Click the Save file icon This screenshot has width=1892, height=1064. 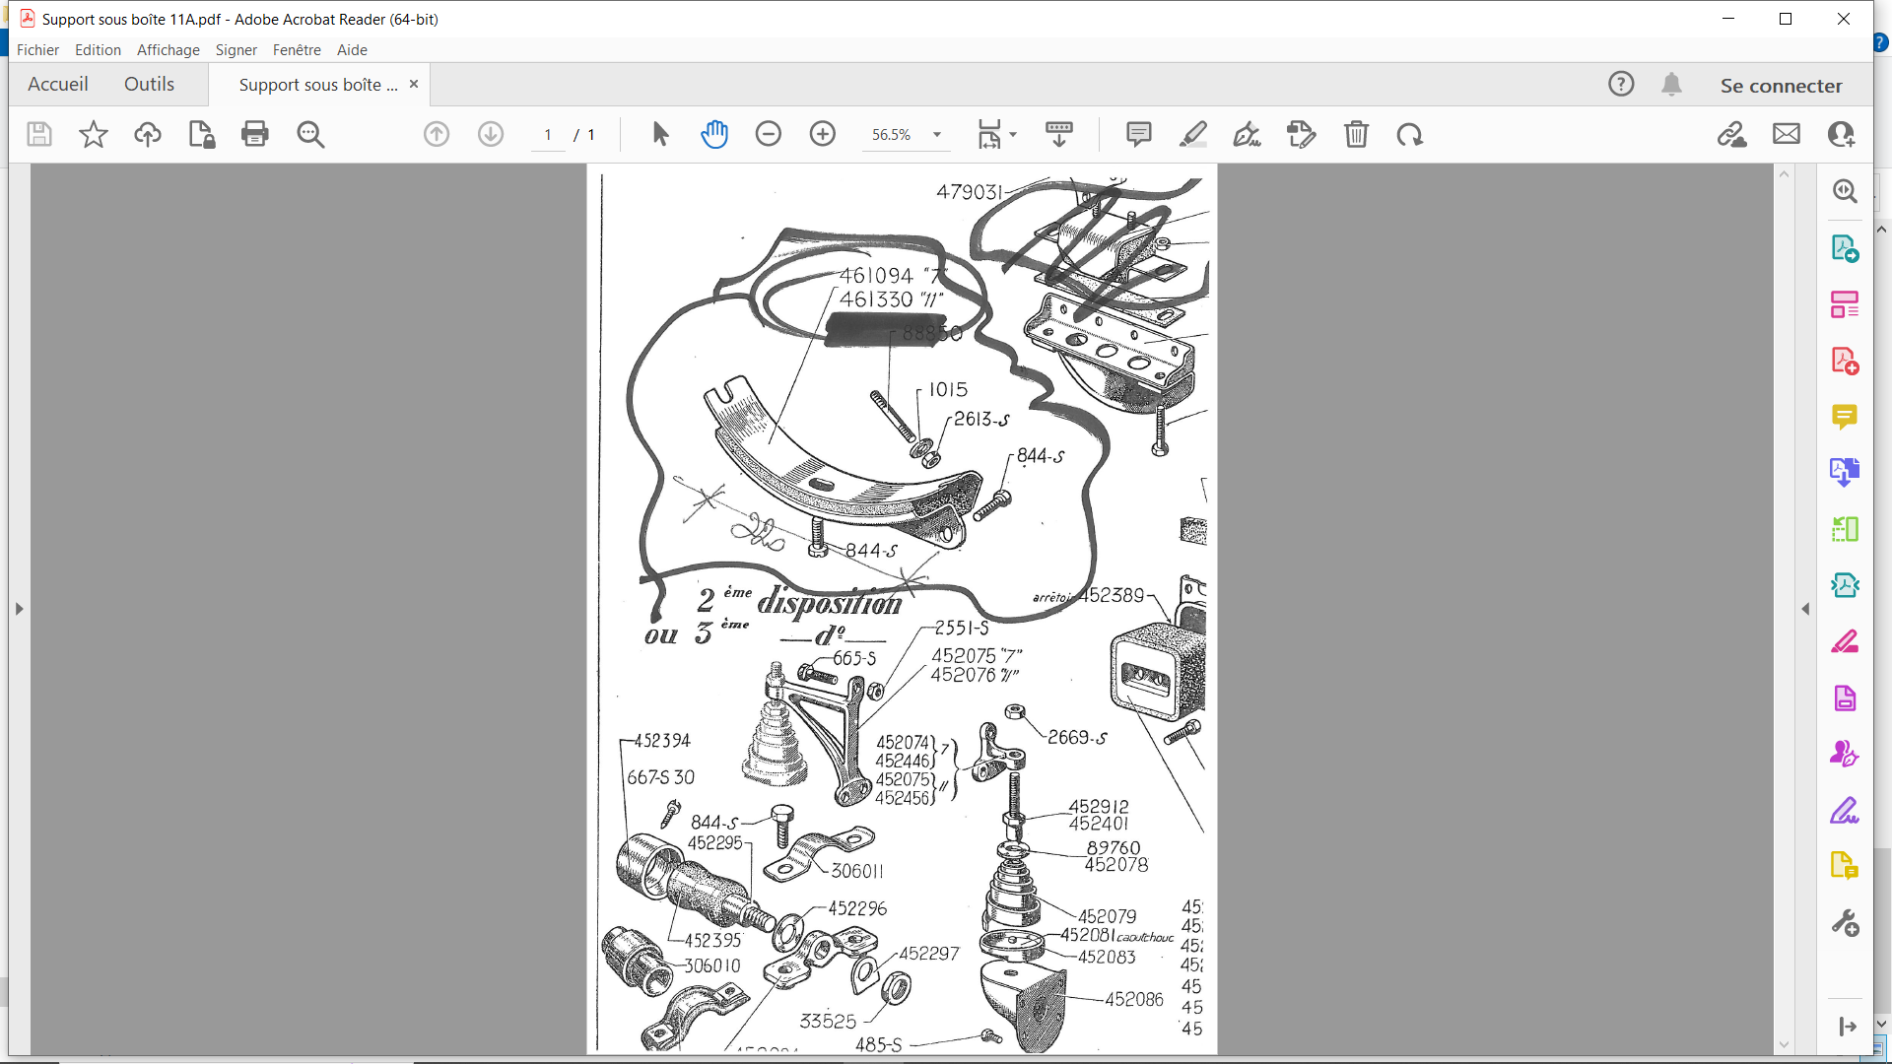click(x=39, y=134)
